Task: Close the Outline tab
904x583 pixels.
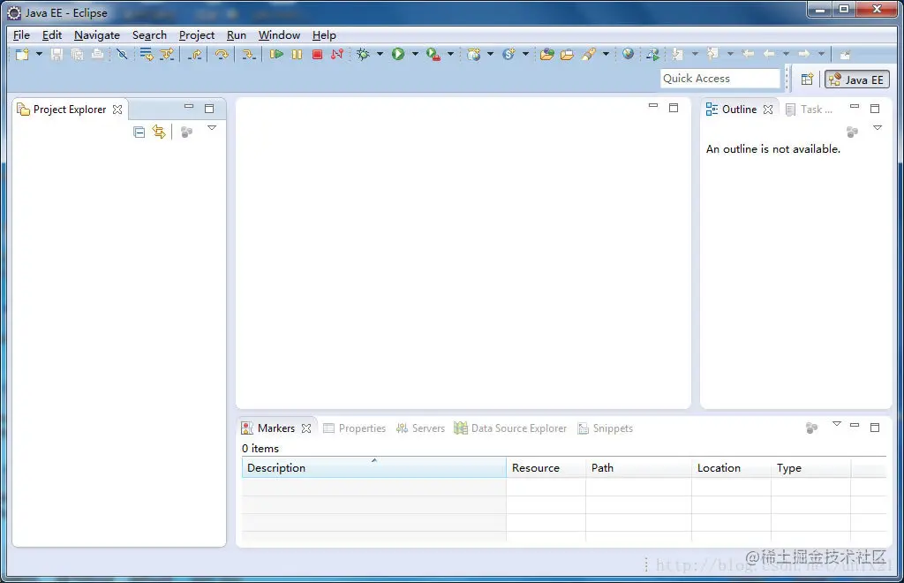Action: click(768, 110)
